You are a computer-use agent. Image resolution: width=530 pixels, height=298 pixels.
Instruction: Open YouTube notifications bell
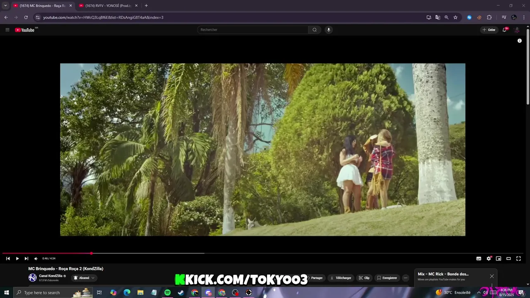coord(505,30)
